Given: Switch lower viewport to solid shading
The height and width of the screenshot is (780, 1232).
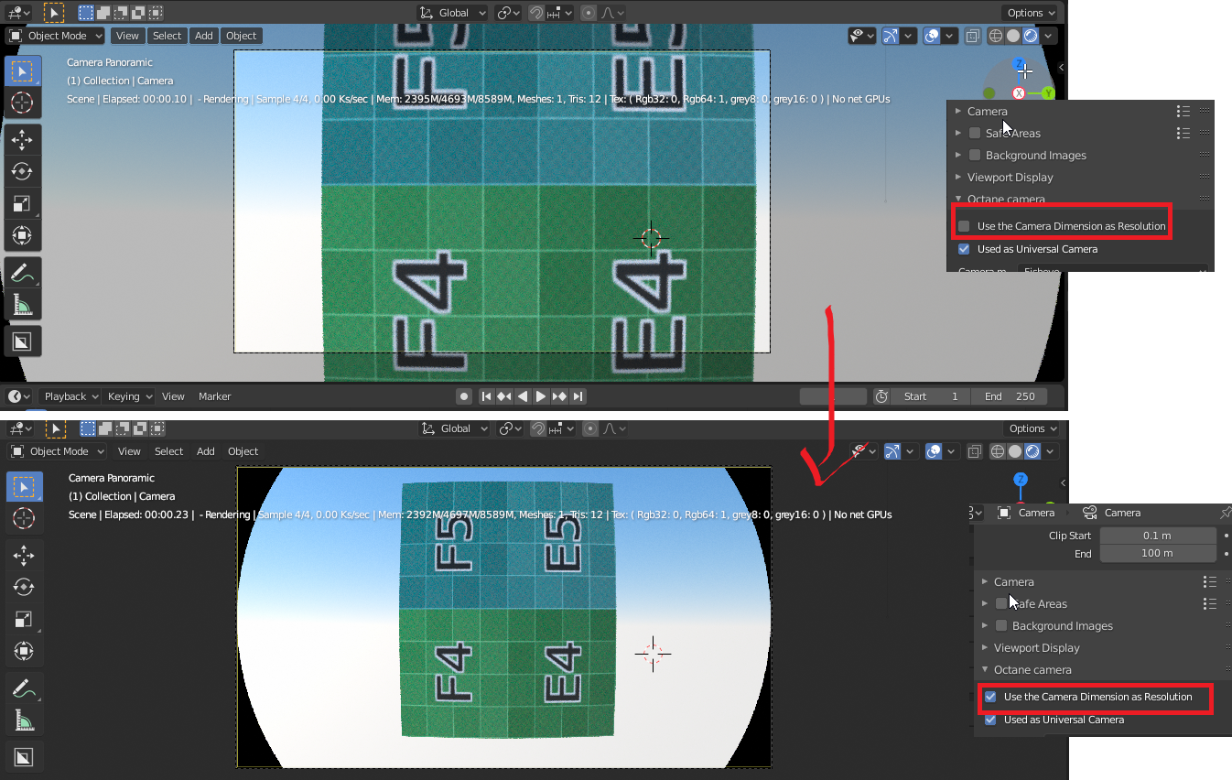Looking at the screenshot, I should point(1015,451).
